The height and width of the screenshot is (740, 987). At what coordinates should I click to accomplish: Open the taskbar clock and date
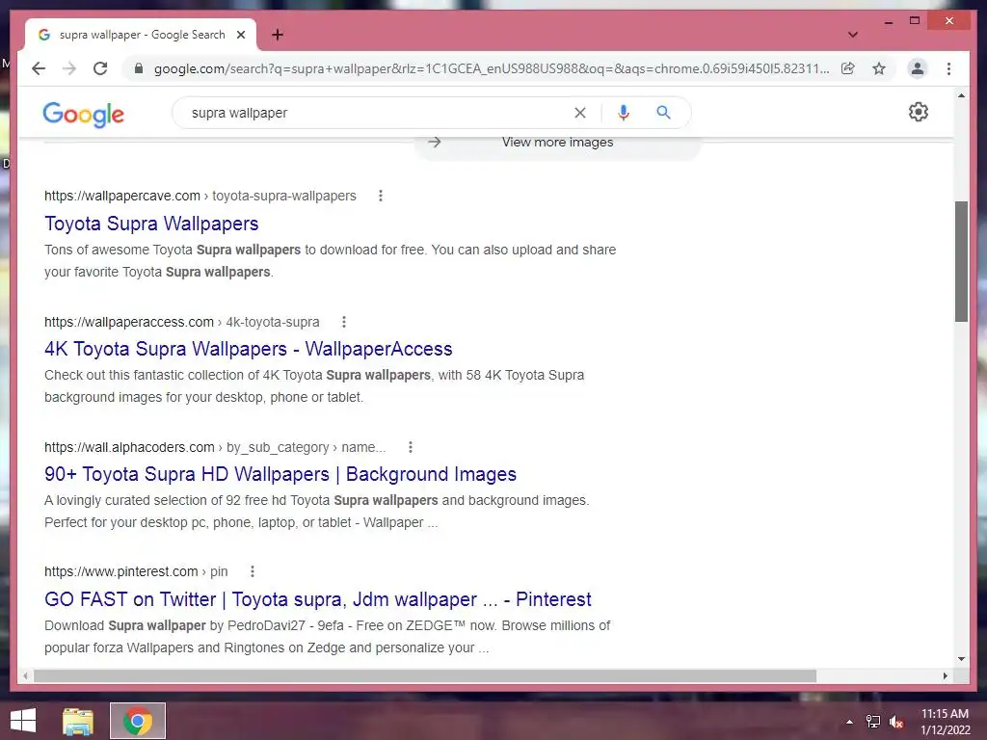pyautogui.click(x=946, y=722)
